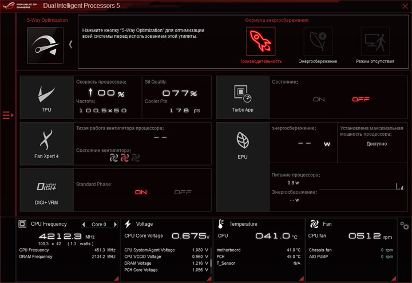The width and height of the screenshot is (412, 283).
Task: Select the Производительность rocket mode
Action: point(261,41)
